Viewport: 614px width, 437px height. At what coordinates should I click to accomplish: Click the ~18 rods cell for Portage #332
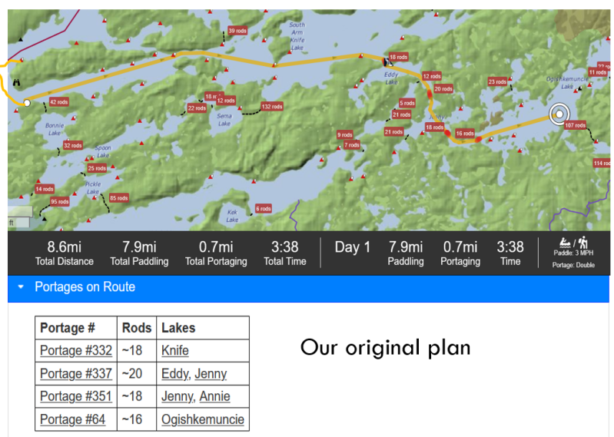pyautogui.click(x=137, y=350)
